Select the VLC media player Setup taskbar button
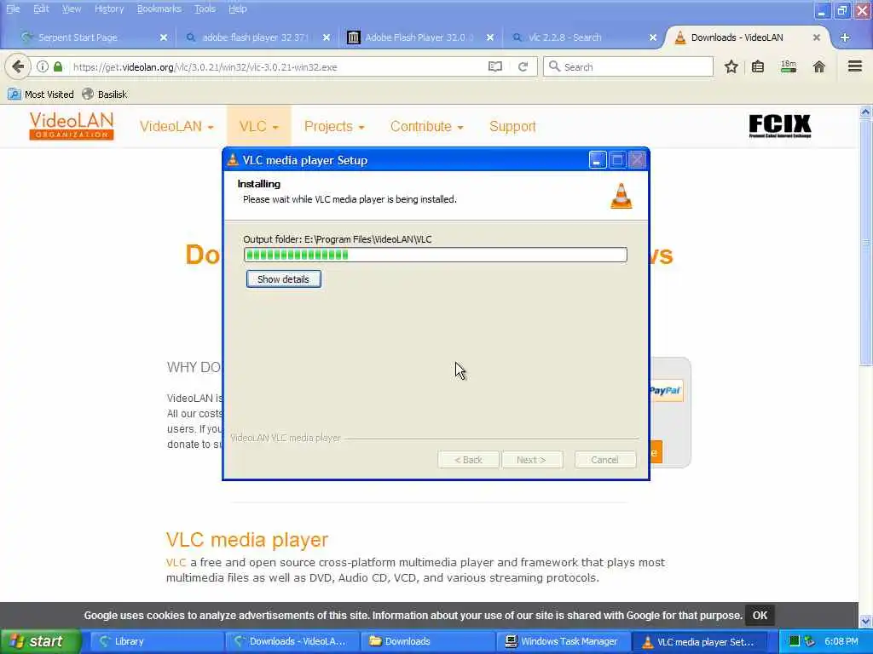Viewport: 873px width, 654px height. point(699,641)
